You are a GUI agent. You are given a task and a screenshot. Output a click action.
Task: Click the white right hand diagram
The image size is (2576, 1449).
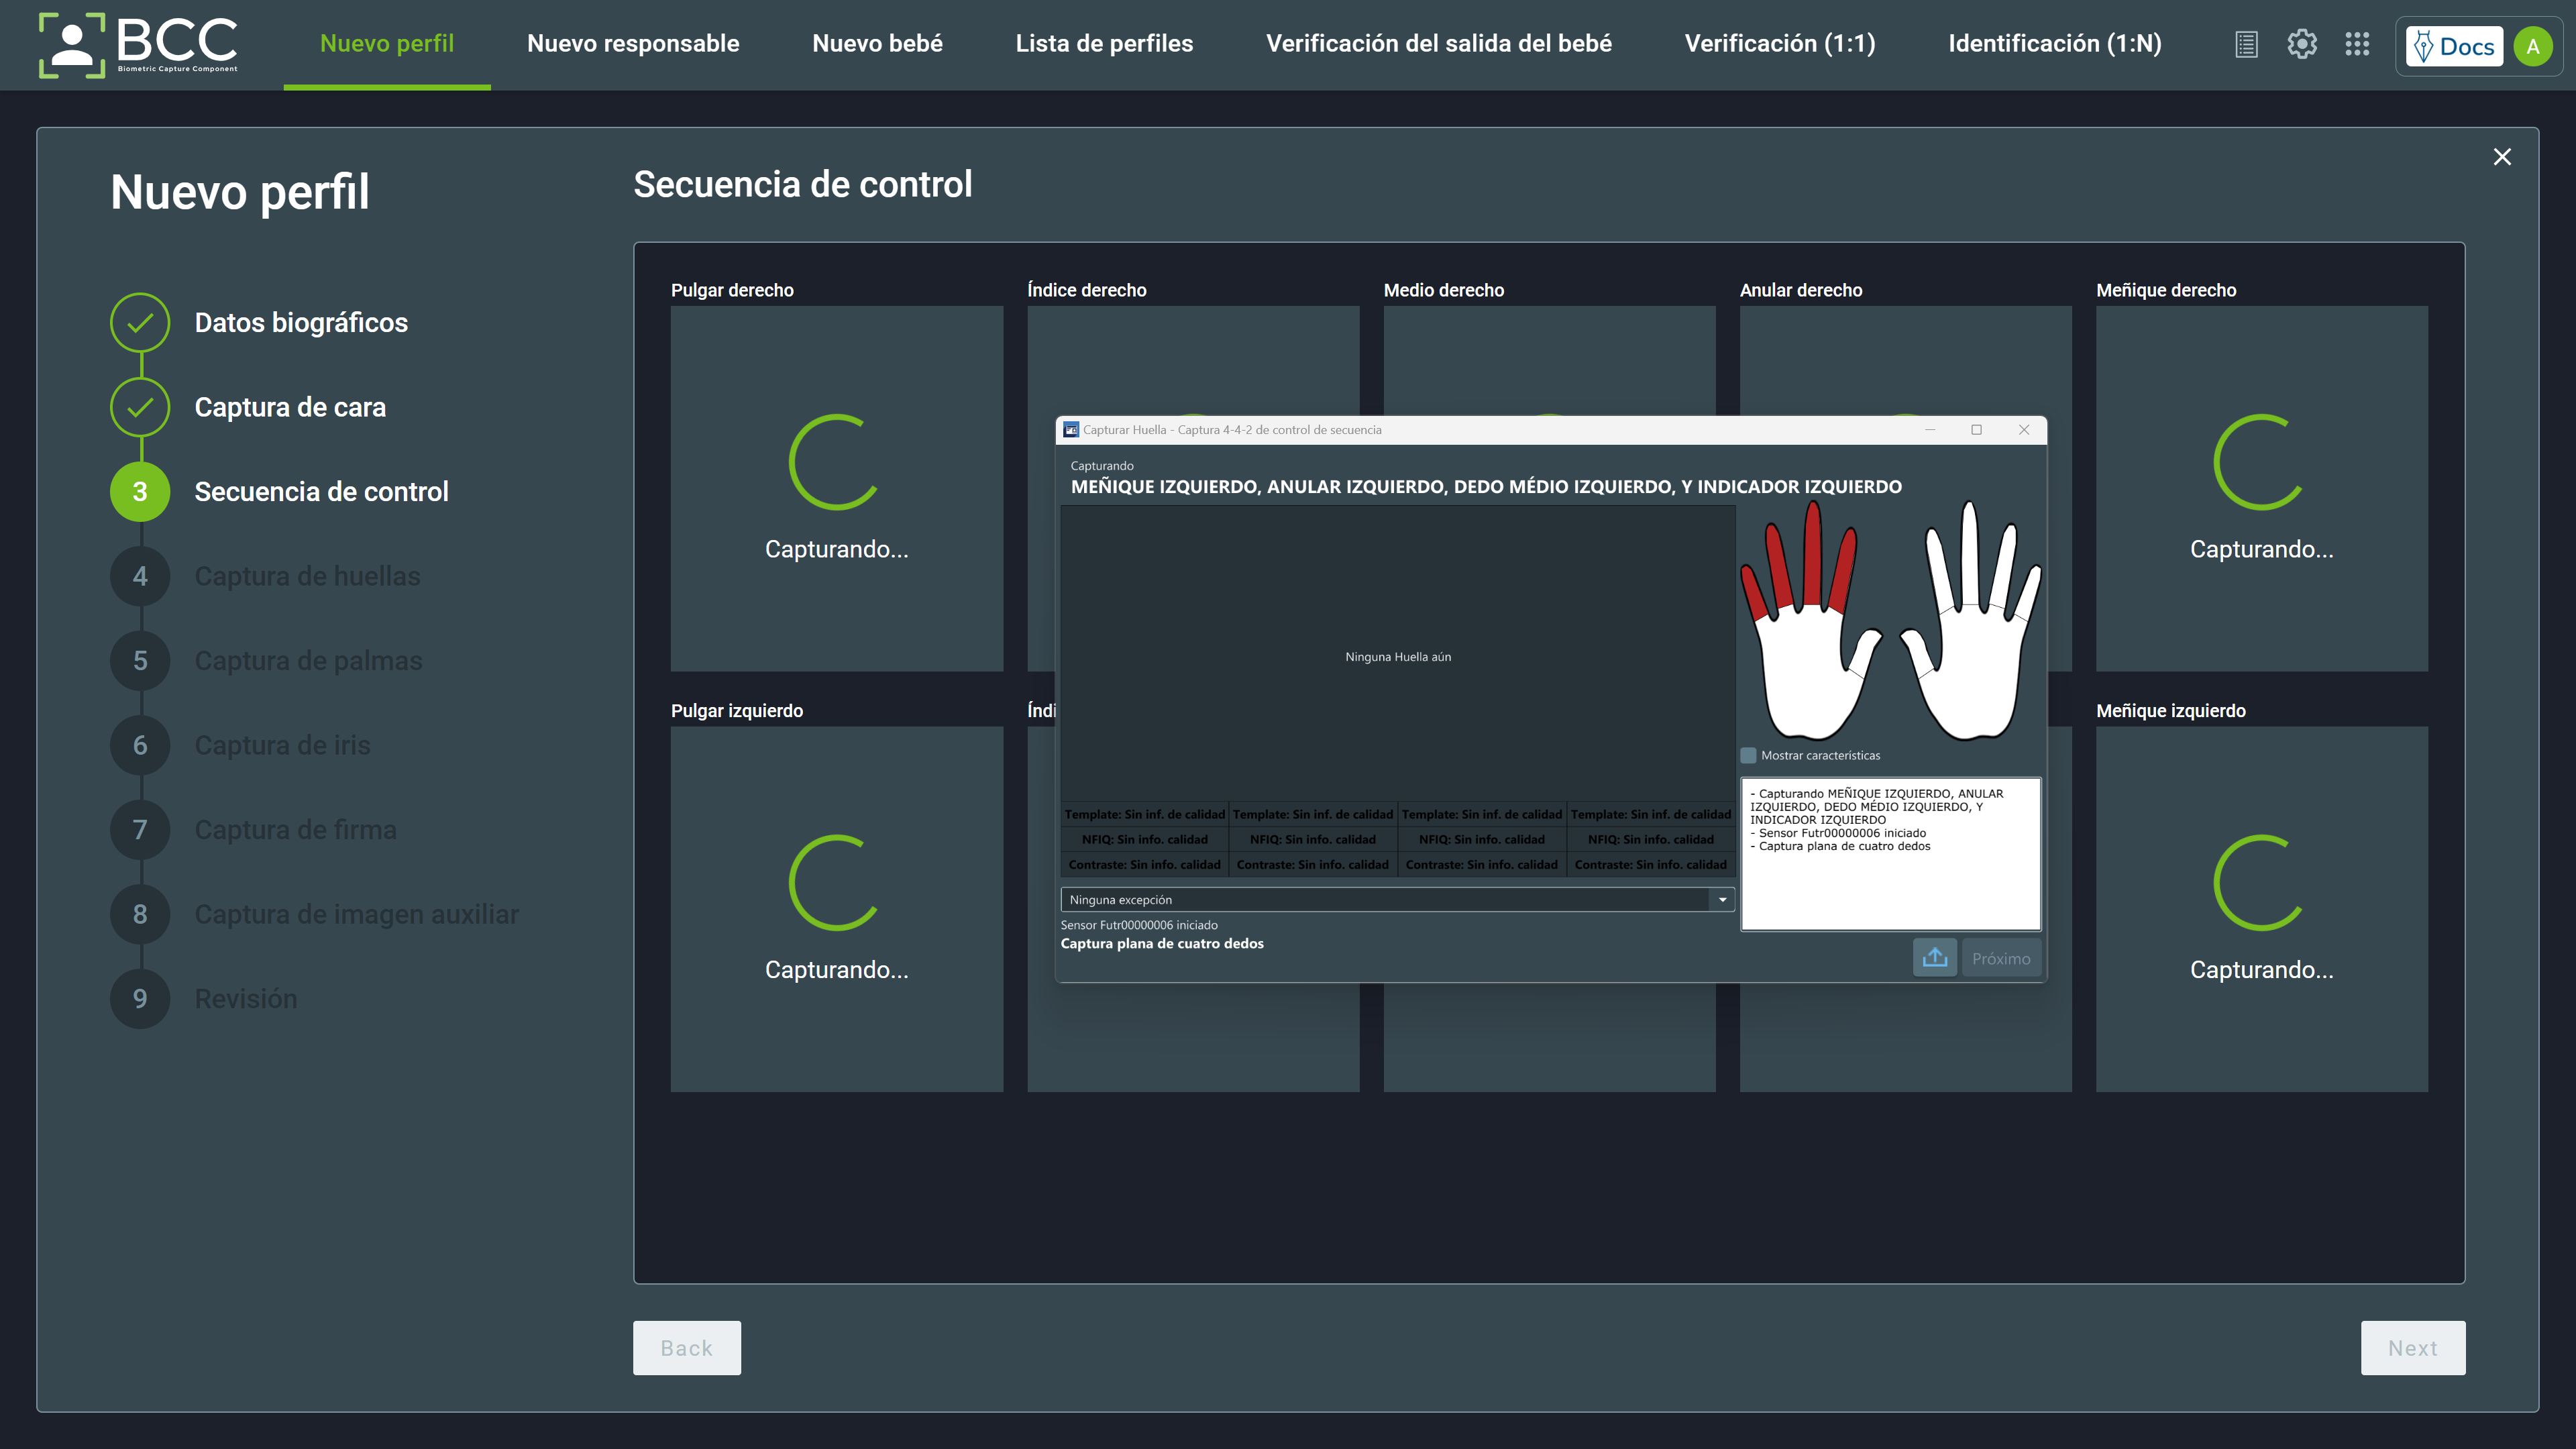click(x=1970, y=621)
